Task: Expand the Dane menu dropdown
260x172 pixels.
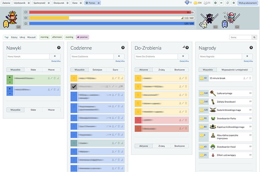Action: point(81,3)
